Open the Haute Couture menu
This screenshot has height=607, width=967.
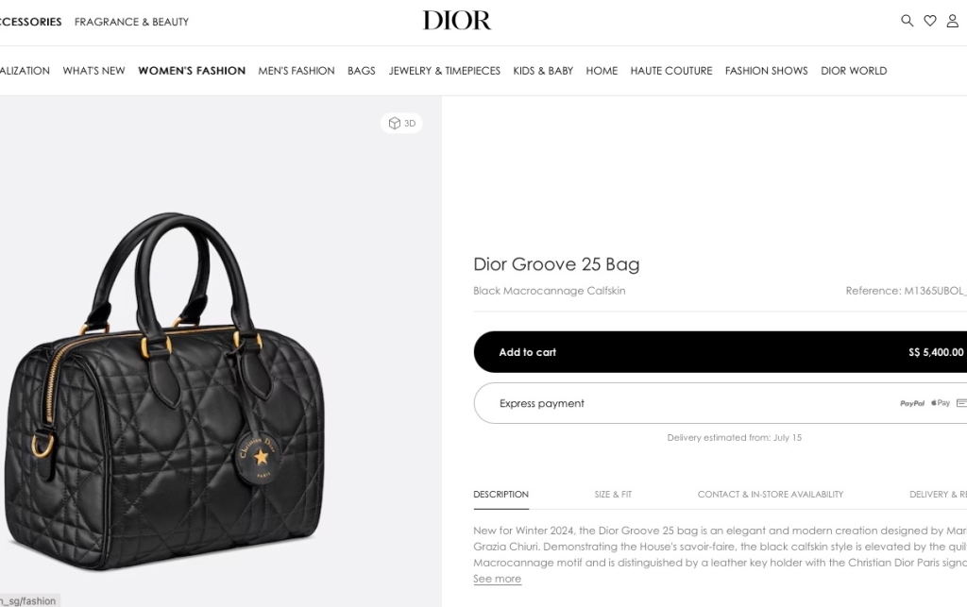[x=671, y=71]
